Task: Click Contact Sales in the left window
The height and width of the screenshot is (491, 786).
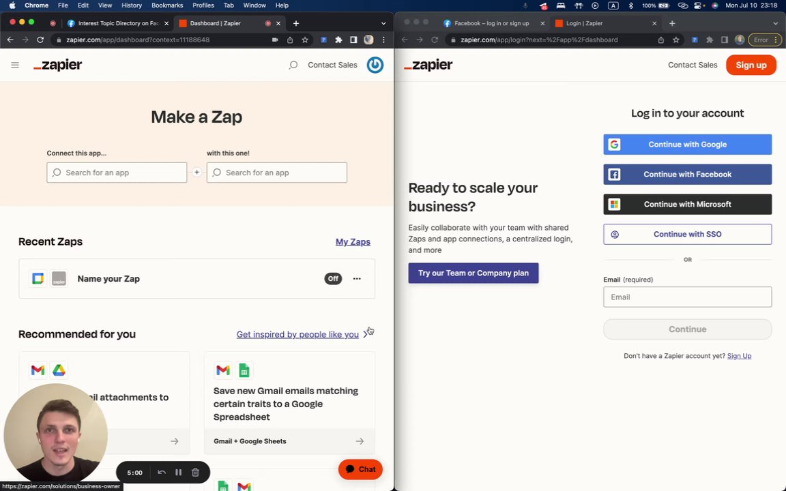Action: 332,65
